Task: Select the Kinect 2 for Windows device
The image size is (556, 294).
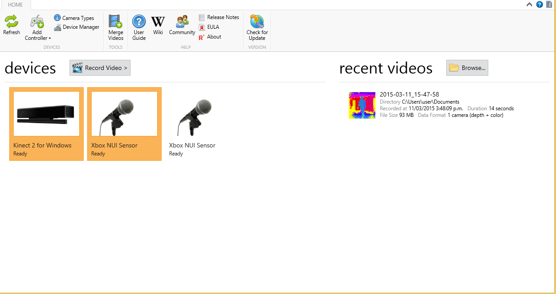Action: click(46, 124)
